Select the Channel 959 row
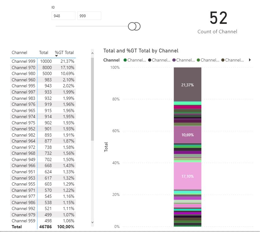Screen dimensions: 260x232 point(43,221)
